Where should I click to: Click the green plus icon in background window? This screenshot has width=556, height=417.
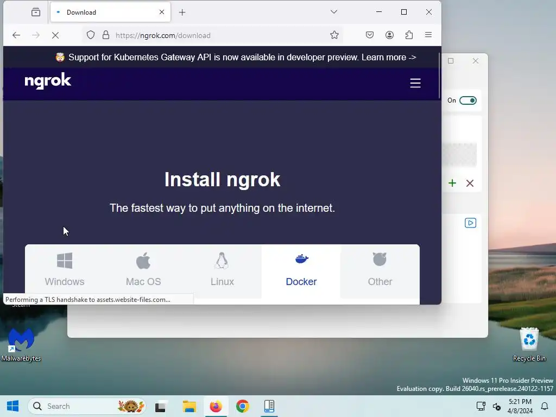[452, 184]
